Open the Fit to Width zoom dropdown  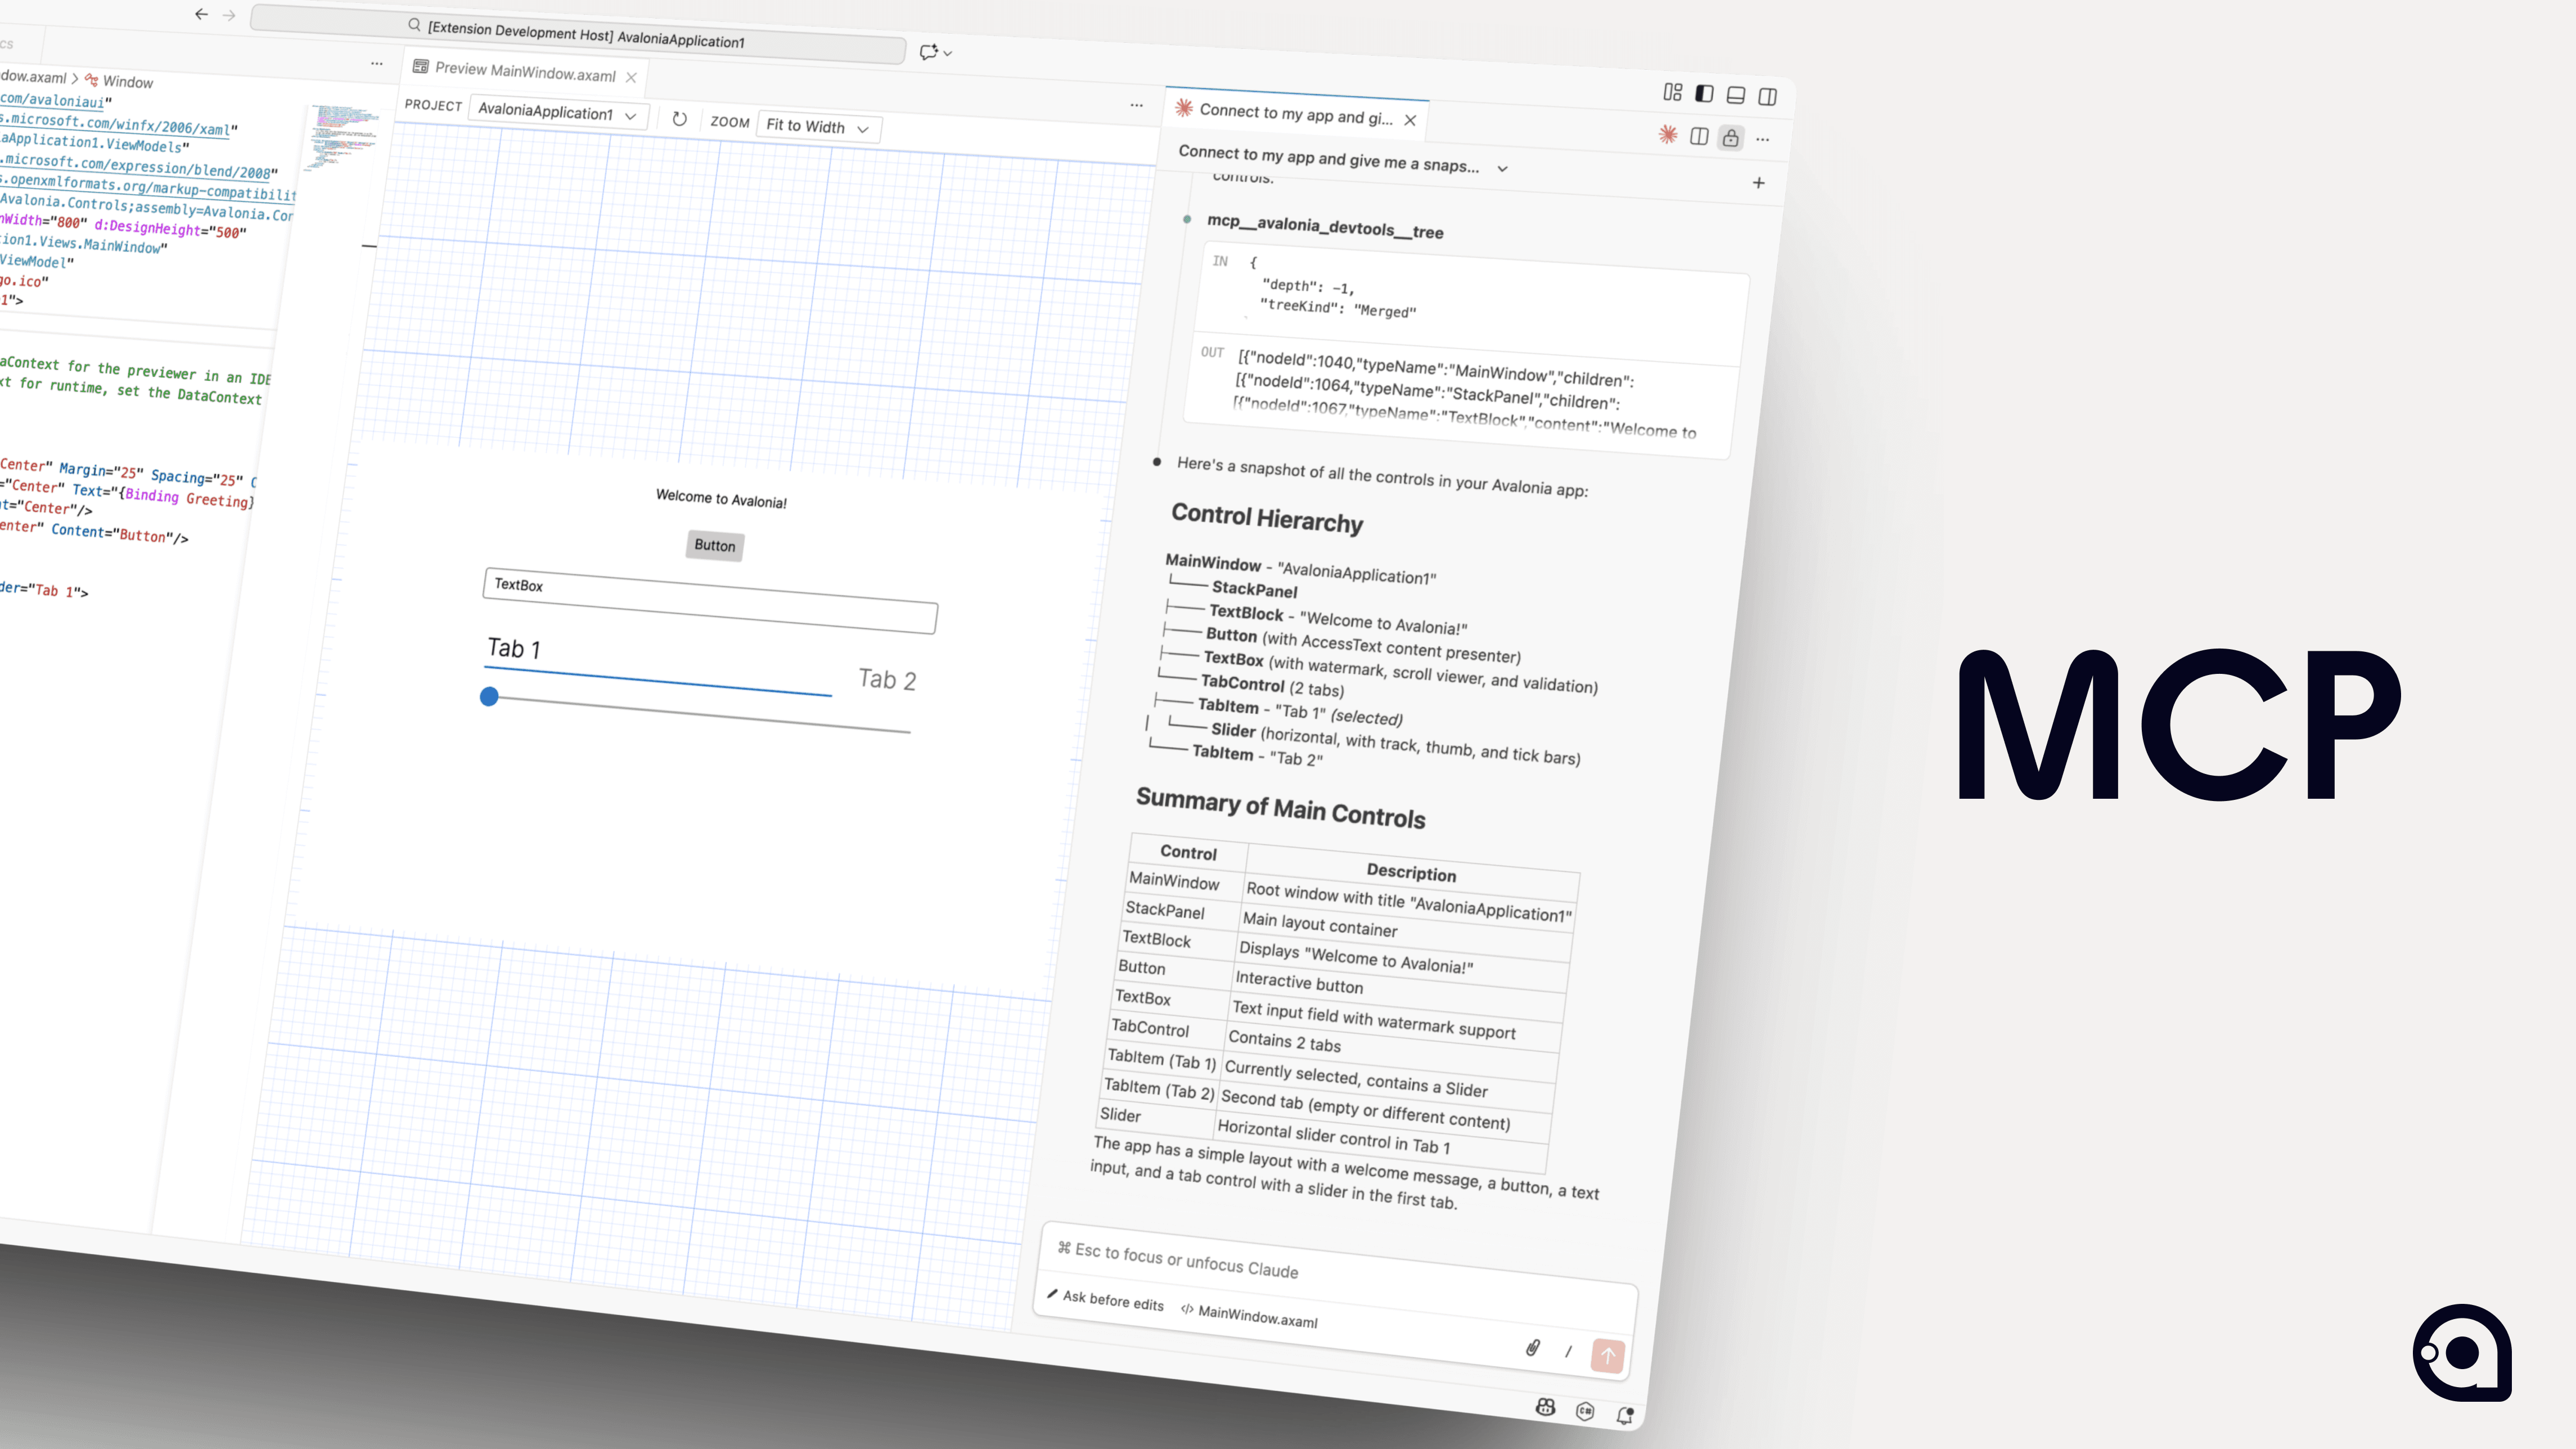click(x=818, y=127)
